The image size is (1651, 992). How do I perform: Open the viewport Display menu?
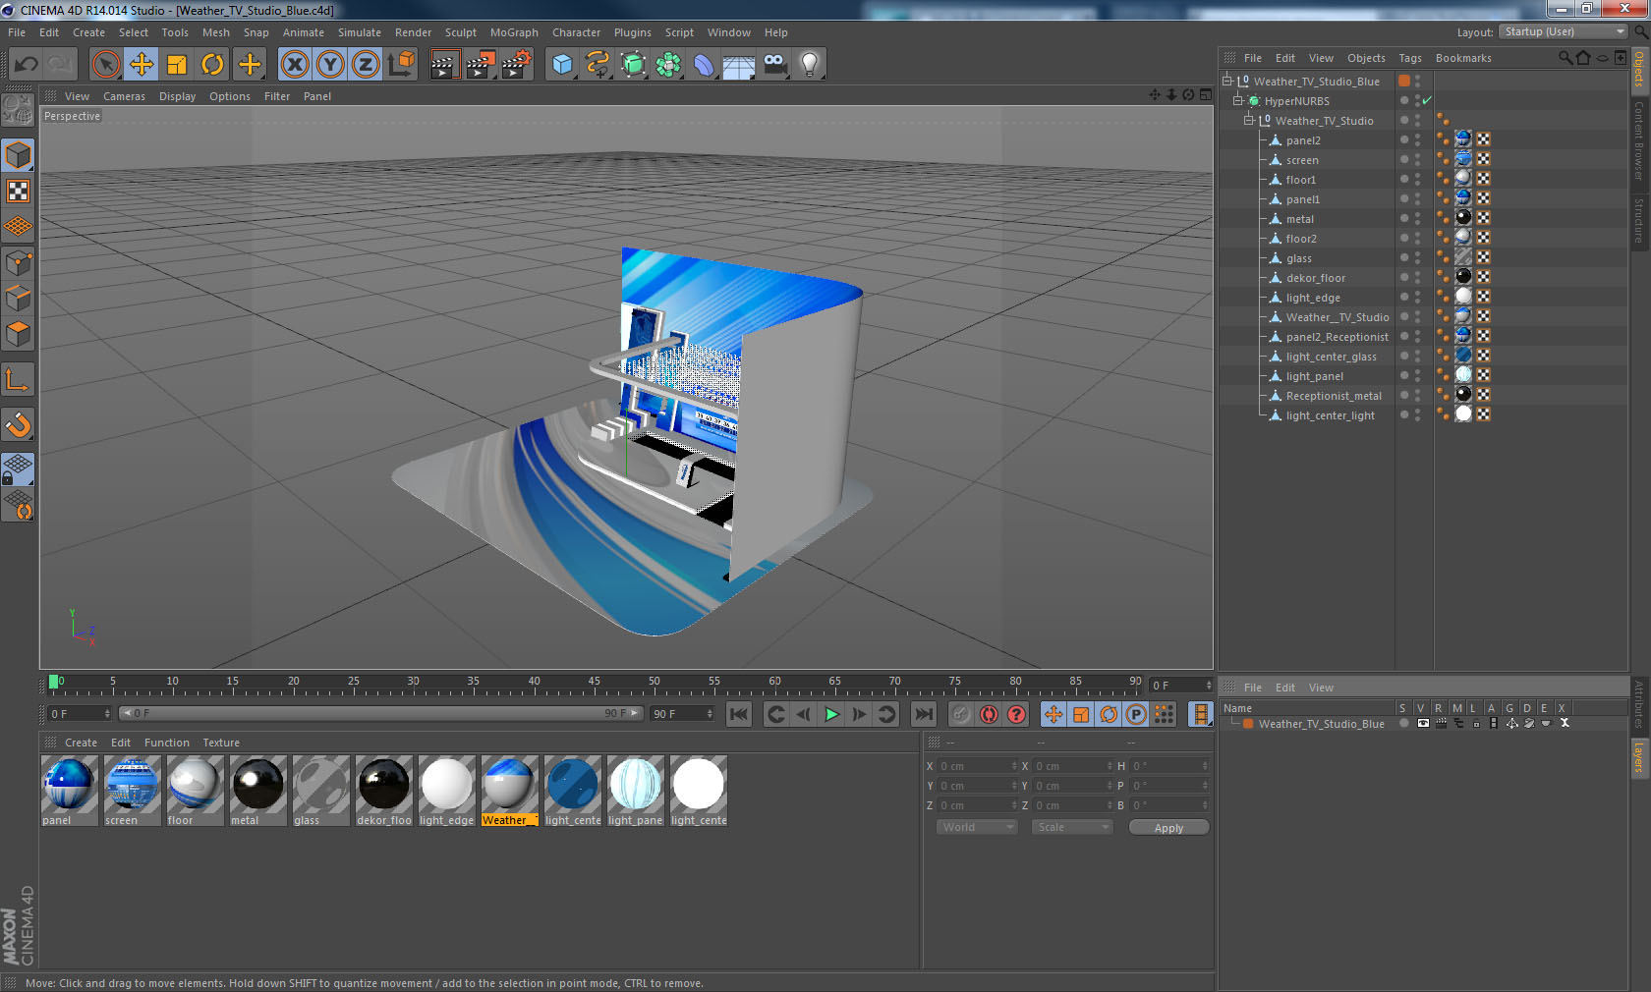click(x=177, y=96)
